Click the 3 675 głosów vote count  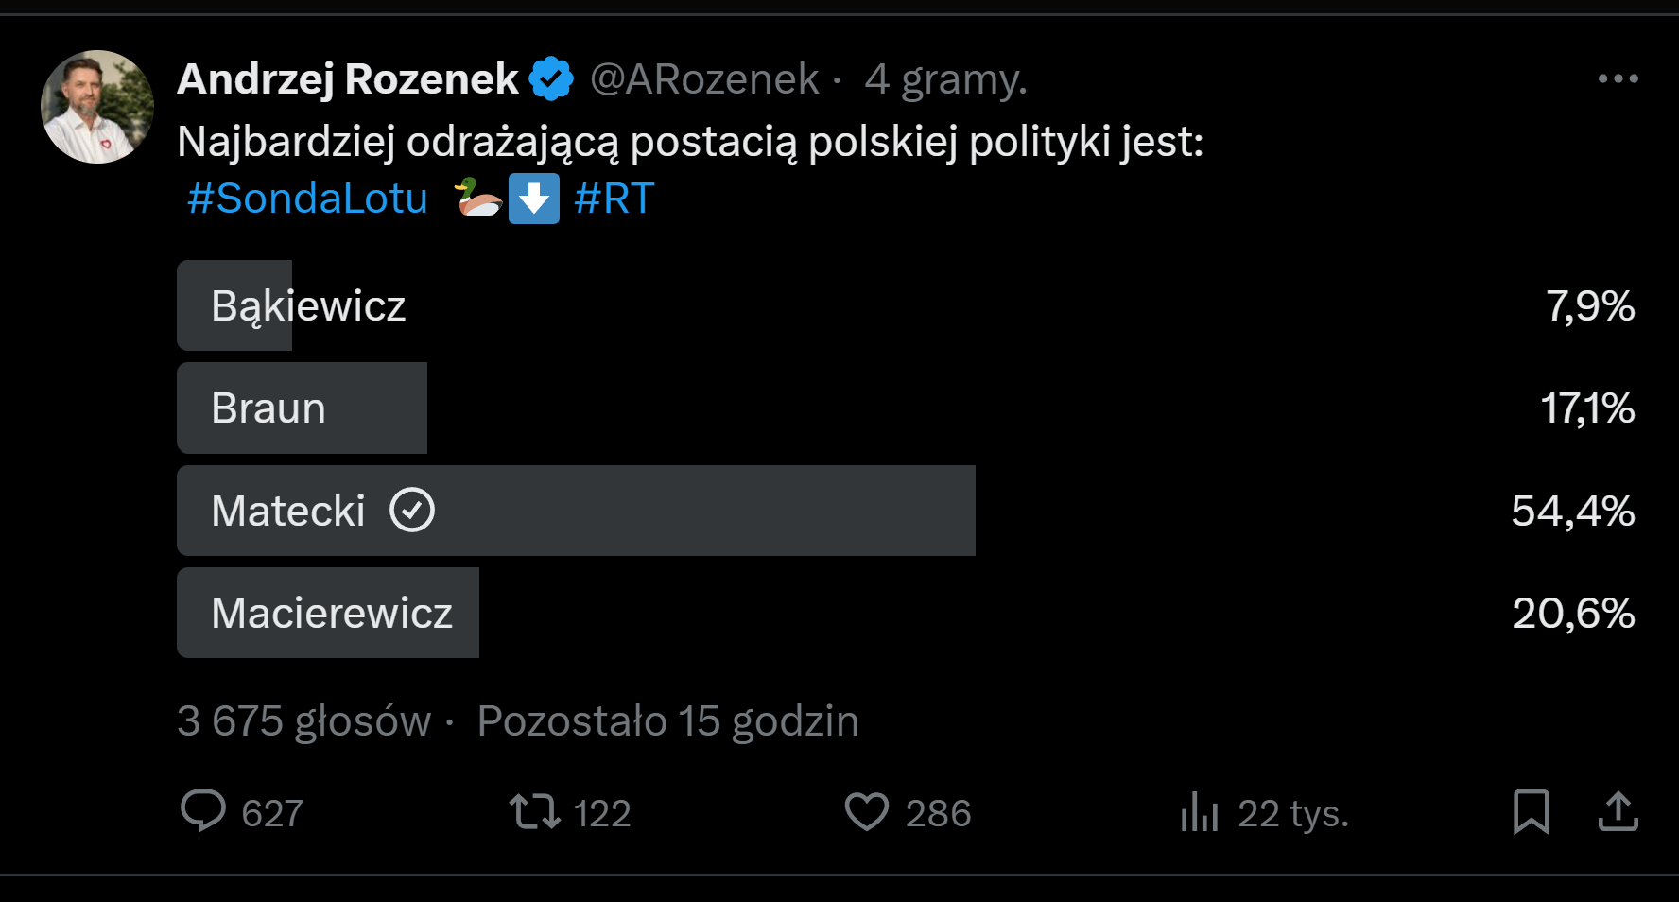[x=303, y=721]
